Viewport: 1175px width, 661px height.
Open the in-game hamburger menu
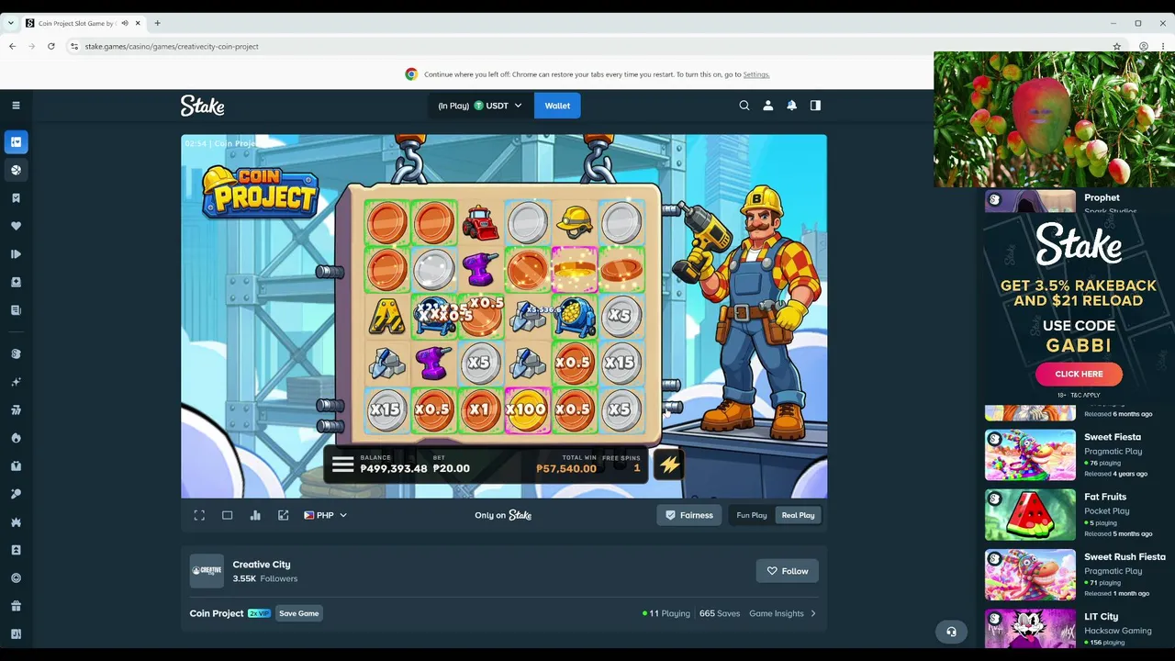[x=342, y=465]
